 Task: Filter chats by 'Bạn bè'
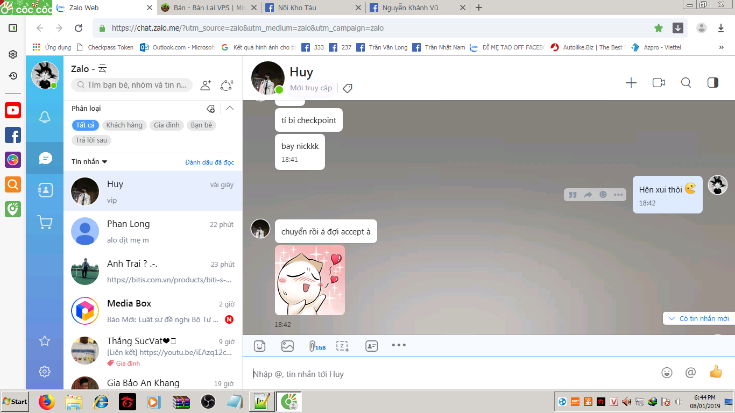click(201, 125)
